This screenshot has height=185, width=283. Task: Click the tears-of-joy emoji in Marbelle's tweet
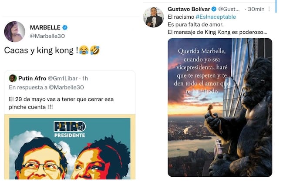(x=84, y=50)
